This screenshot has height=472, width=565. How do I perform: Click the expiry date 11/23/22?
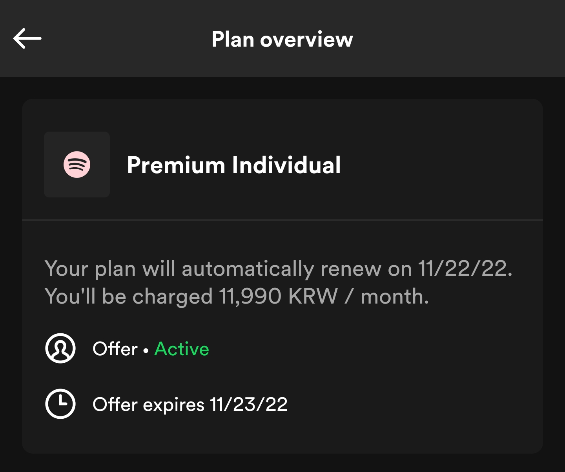click(249, 404)
